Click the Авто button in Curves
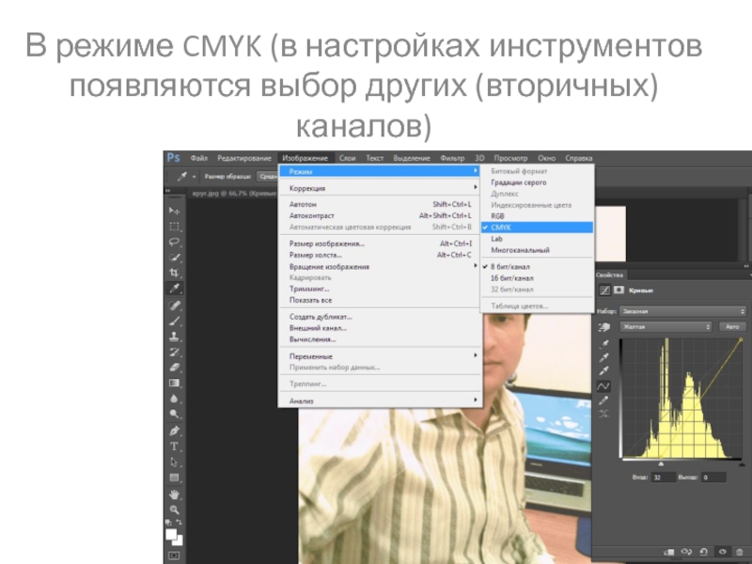The width and height of the screenshot is (752, 564). click(732, 326)
